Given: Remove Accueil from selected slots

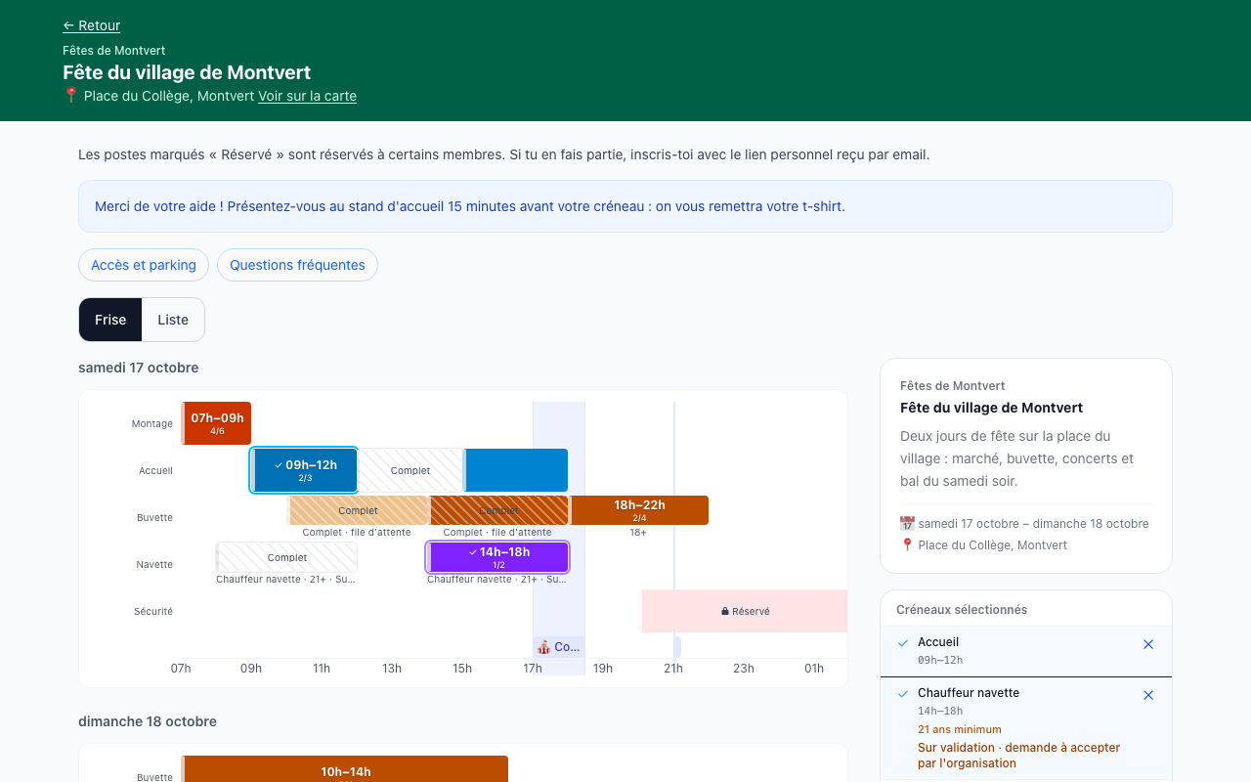Looking at the screenshot, I should [1148, 644].
